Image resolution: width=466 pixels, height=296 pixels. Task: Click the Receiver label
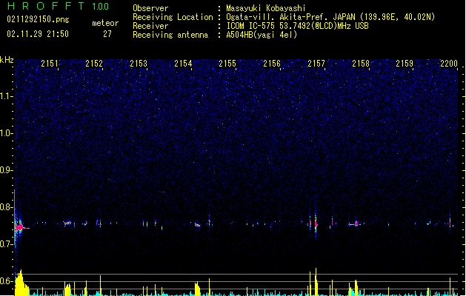(150, 26)
